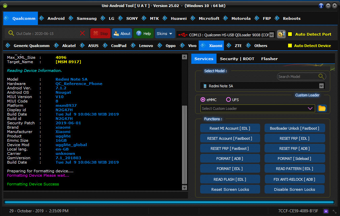Viewport: 340px width, 216px height.
Task: Click the USB icon next to COM13
Action: point(183,35)
